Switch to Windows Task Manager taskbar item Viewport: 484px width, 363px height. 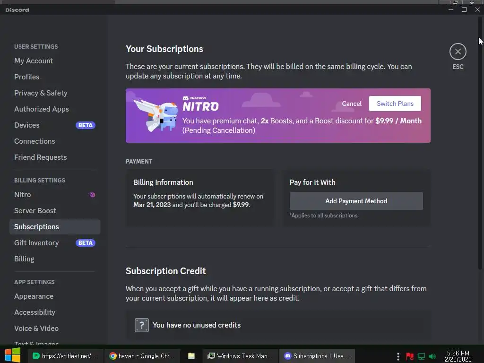tap(240, 356)
